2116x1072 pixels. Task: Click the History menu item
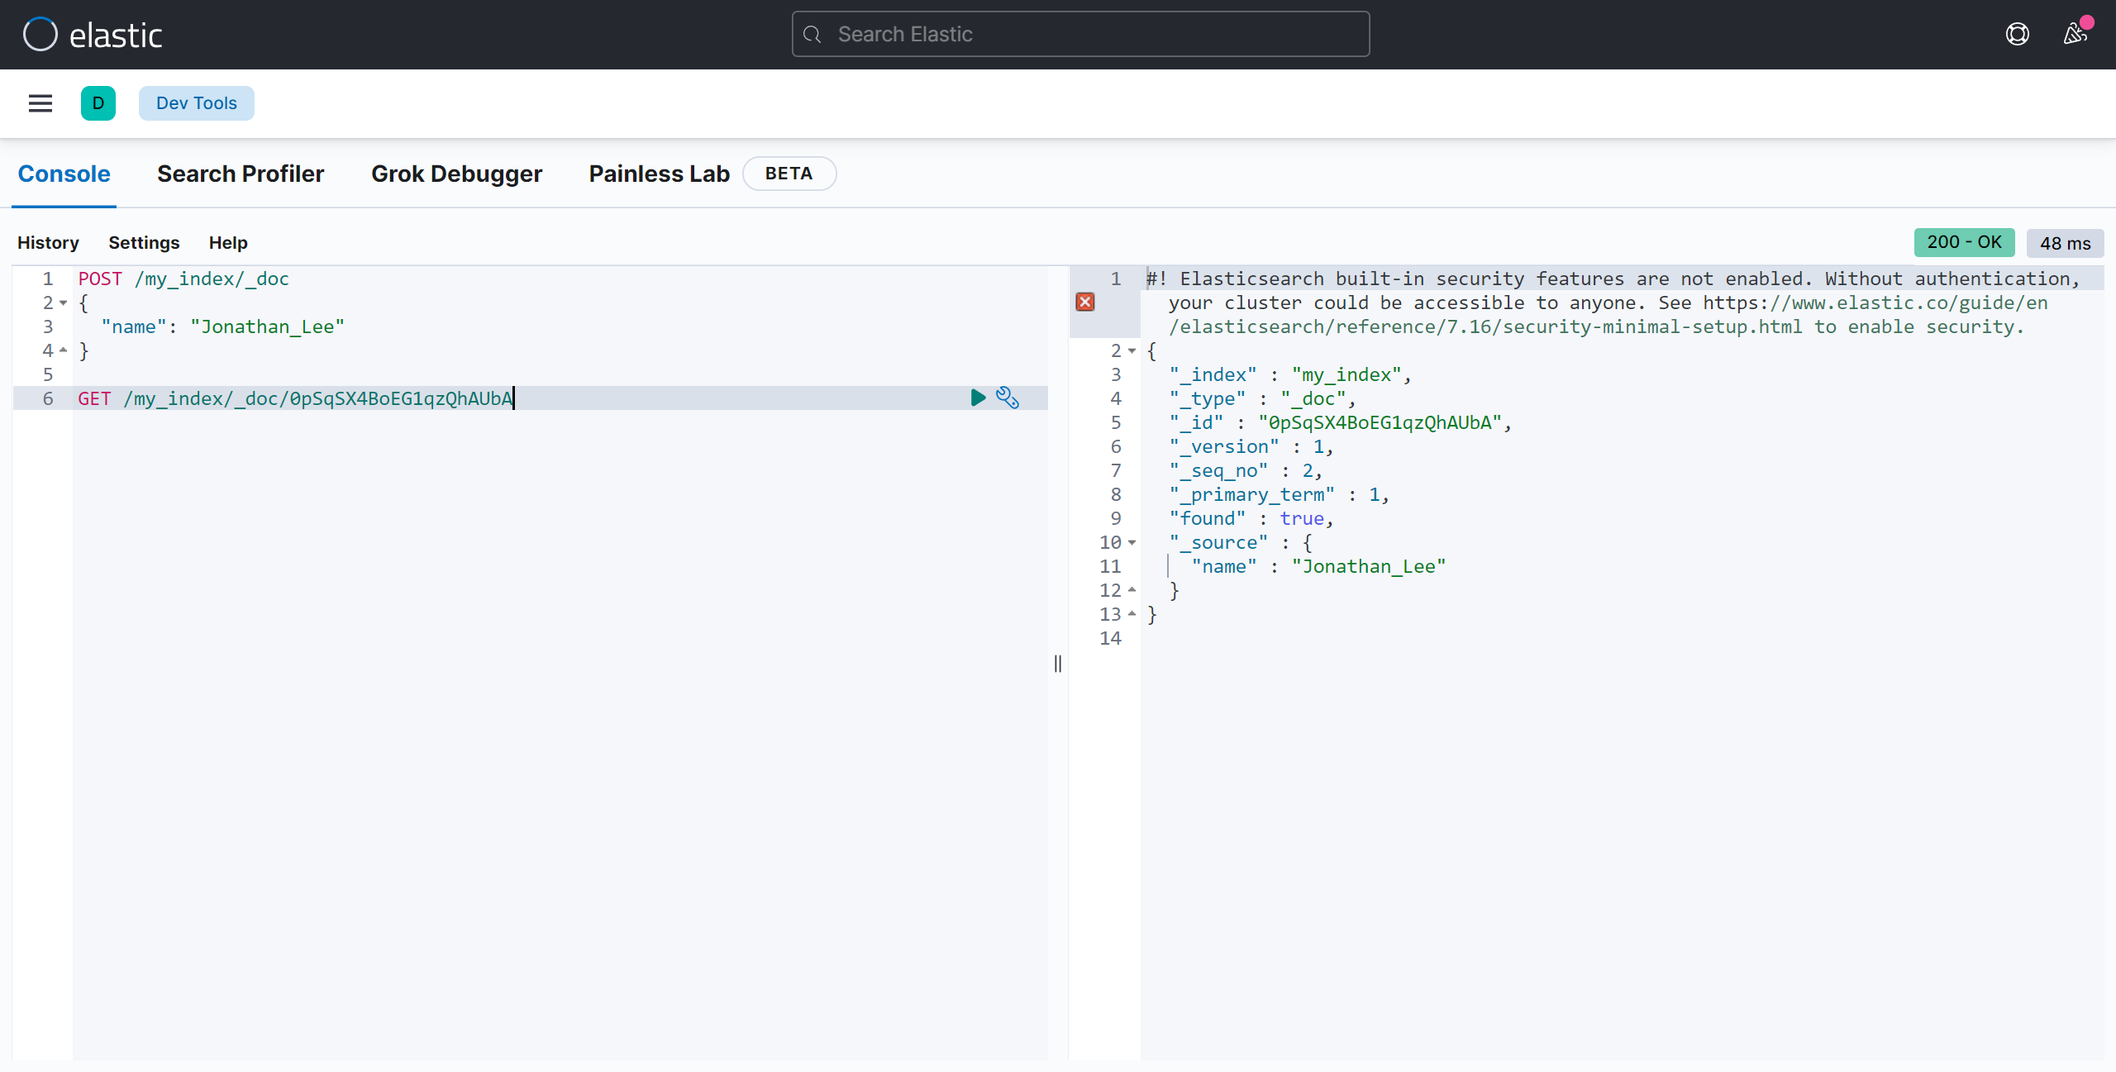[x=48, y=242]
